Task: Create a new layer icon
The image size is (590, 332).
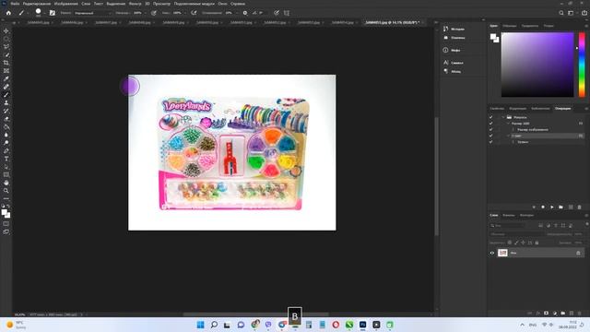Action: click(572, 314)
